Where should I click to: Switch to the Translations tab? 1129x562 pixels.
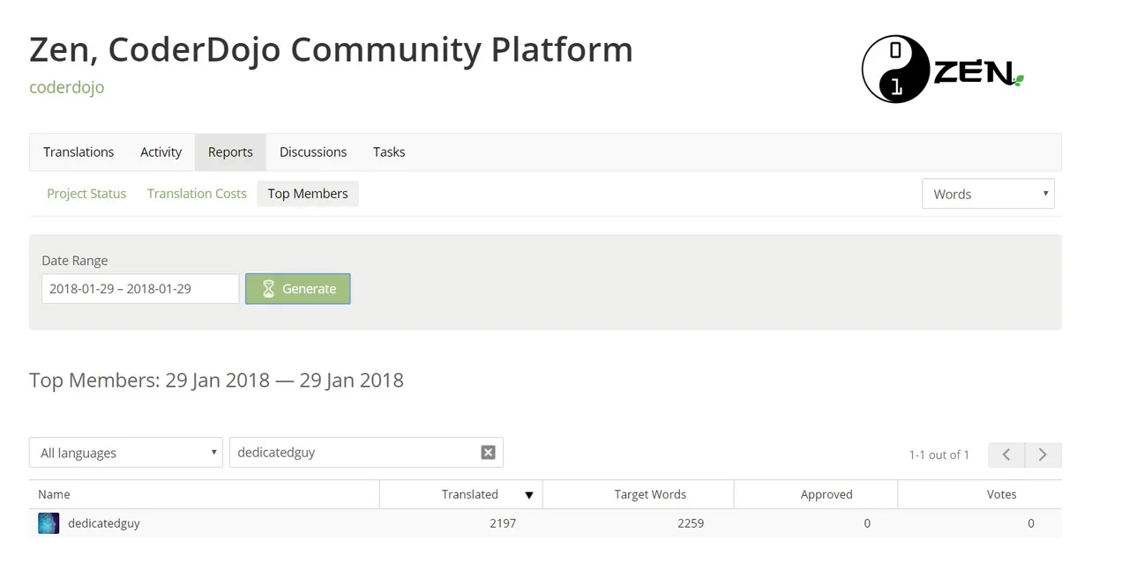(79, 152)
